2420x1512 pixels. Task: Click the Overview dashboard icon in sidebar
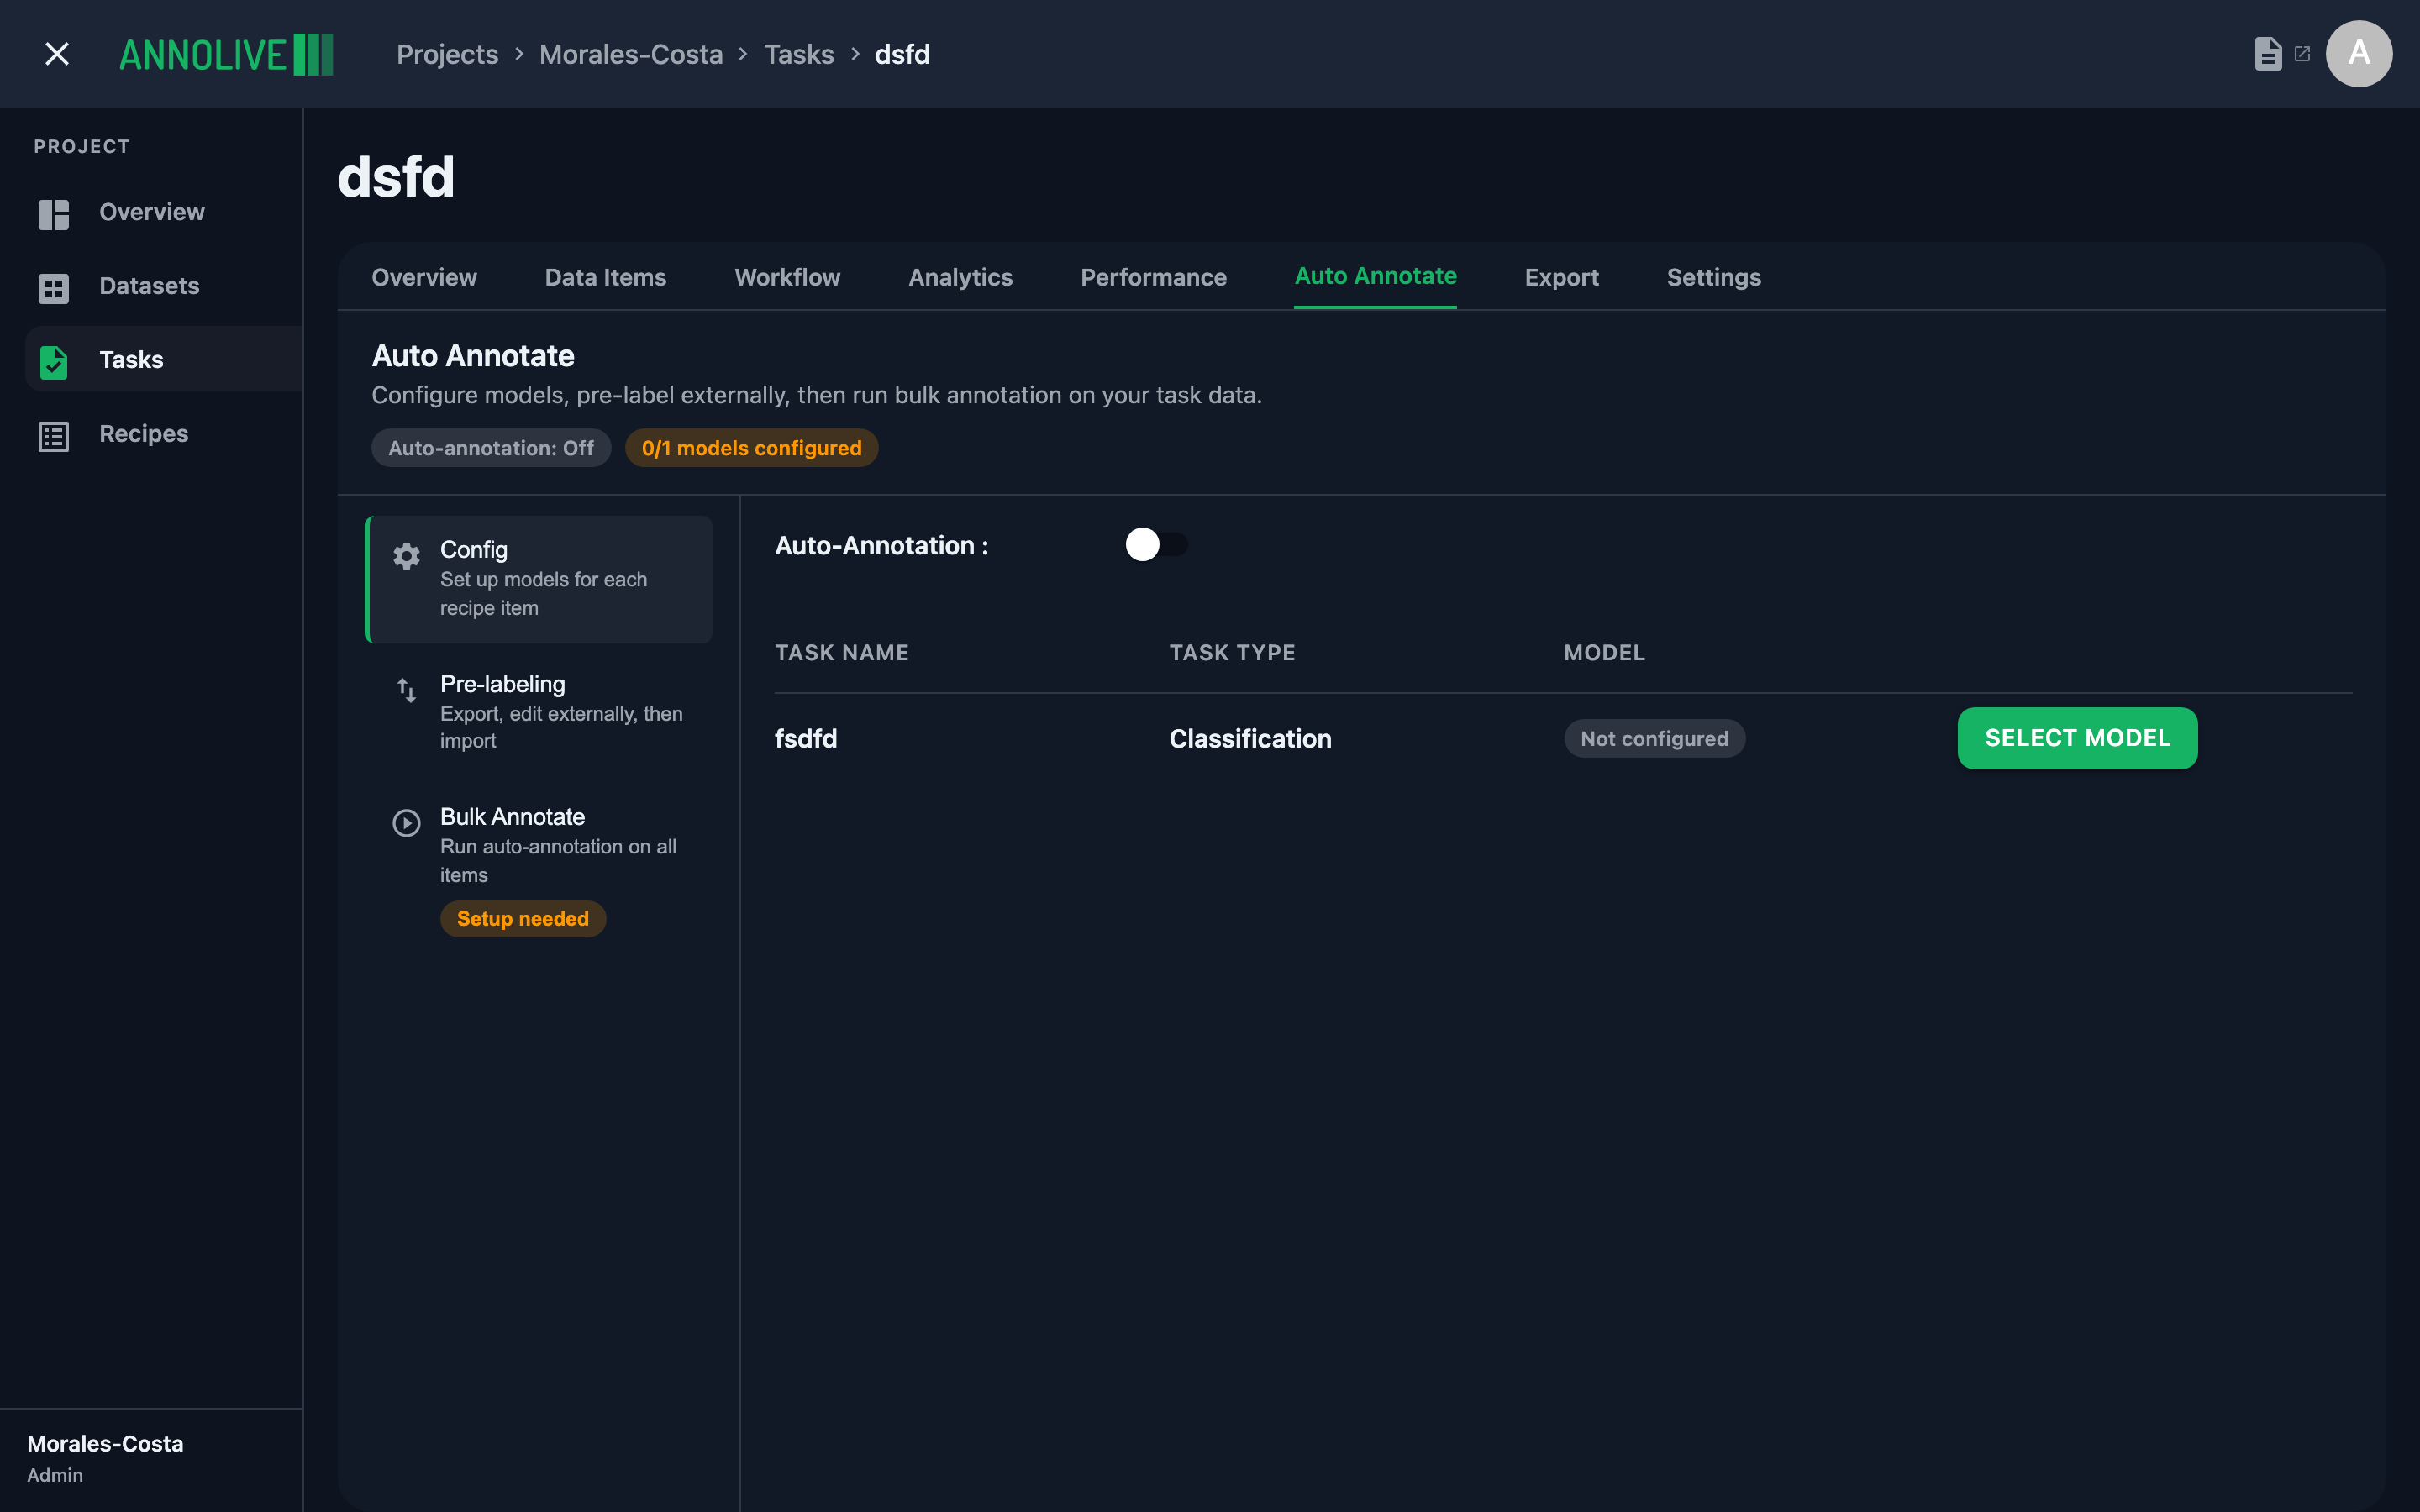[54, 213]
